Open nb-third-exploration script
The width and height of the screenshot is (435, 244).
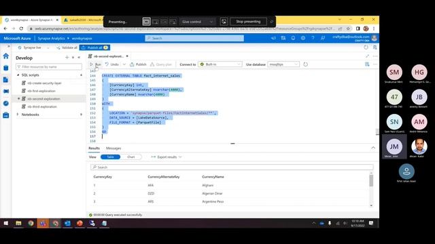click(x=42, y=107)
